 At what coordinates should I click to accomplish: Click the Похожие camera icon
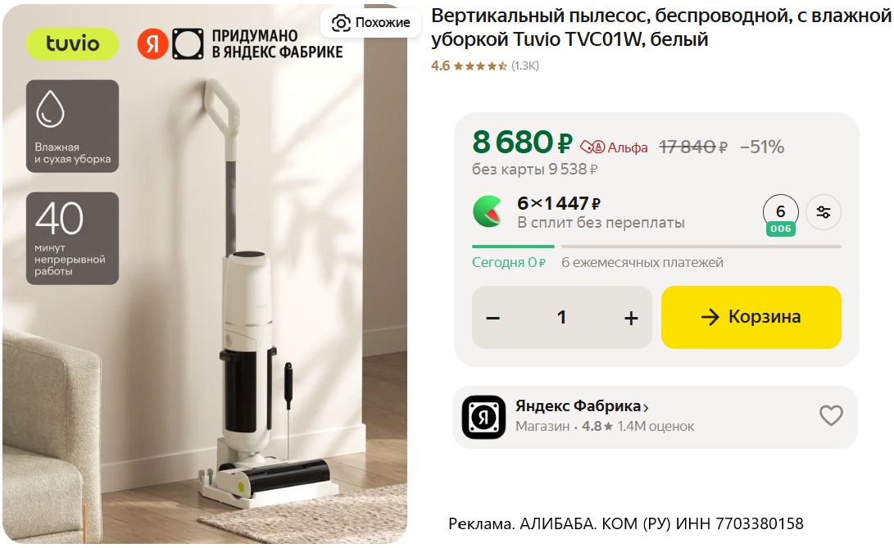point(341,23)
